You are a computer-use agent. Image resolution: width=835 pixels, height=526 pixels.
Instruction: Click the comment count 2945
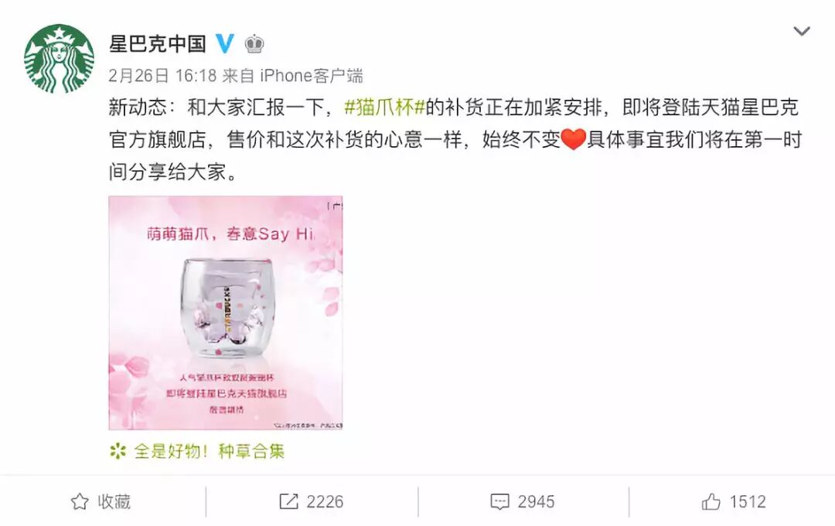tap(537, 501)
